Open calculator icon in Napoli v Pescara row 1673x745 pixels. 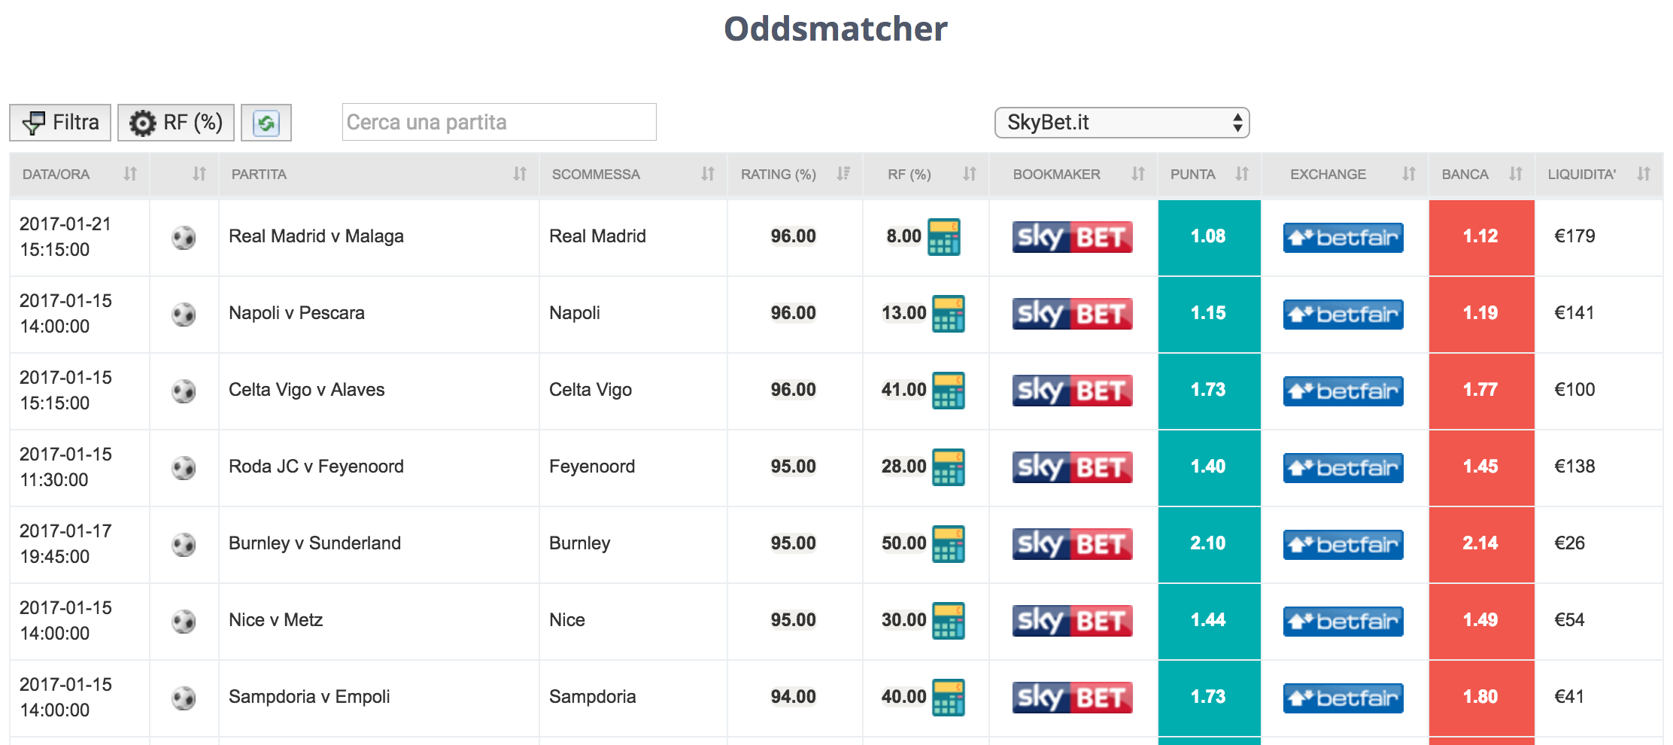coord(948,314)
